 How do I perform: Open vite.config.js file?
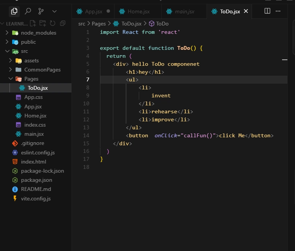[36, 199]
